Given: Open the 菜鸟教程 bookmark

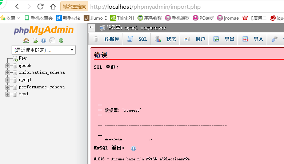Looking at the screenshot, I should [149, 18].
